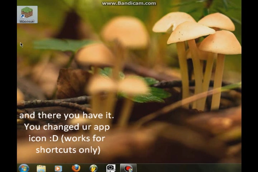This screenshot has height=172, width=258.
Task: Click the shortcut arrow overlay on Minecraft
Action: coord(22,16)
